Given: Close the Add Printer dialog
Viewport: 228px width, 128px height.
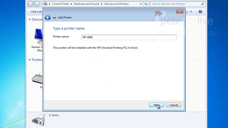Looking at the screenshot, I should point(180,11).
